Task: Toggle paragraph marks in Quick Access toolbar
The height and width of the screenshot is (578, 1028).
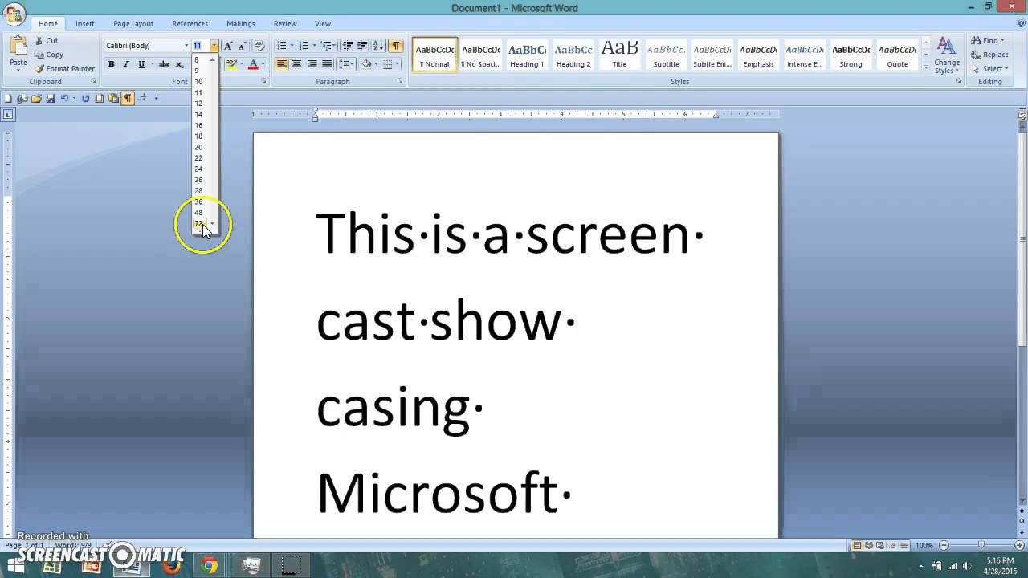Action: point(128,99)
